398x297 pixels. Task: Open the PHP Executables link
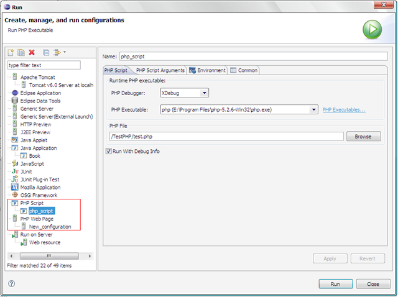(x=344, y=109)
